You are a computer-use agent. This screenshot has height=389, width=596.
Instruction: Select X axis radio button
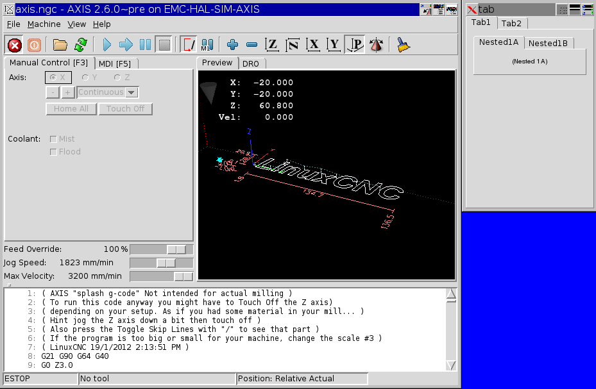58,78
